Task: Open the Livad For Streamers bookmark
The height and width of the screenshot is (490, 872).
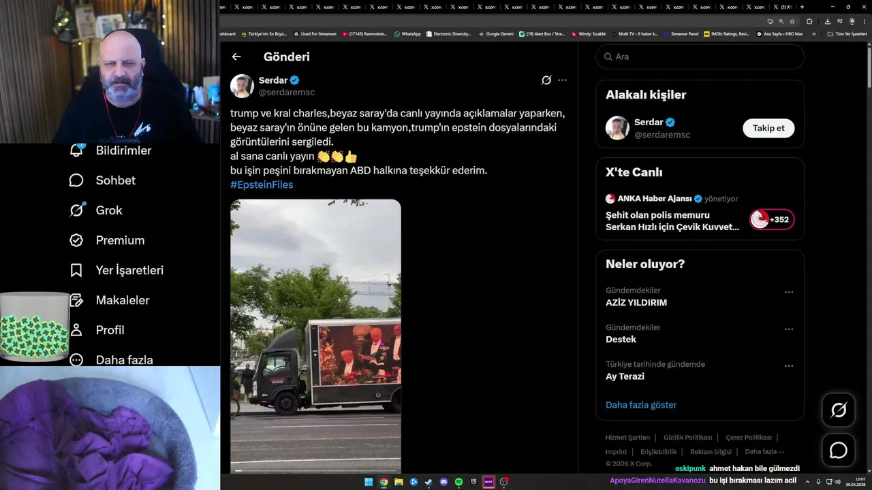Action: tap(315, 33)
